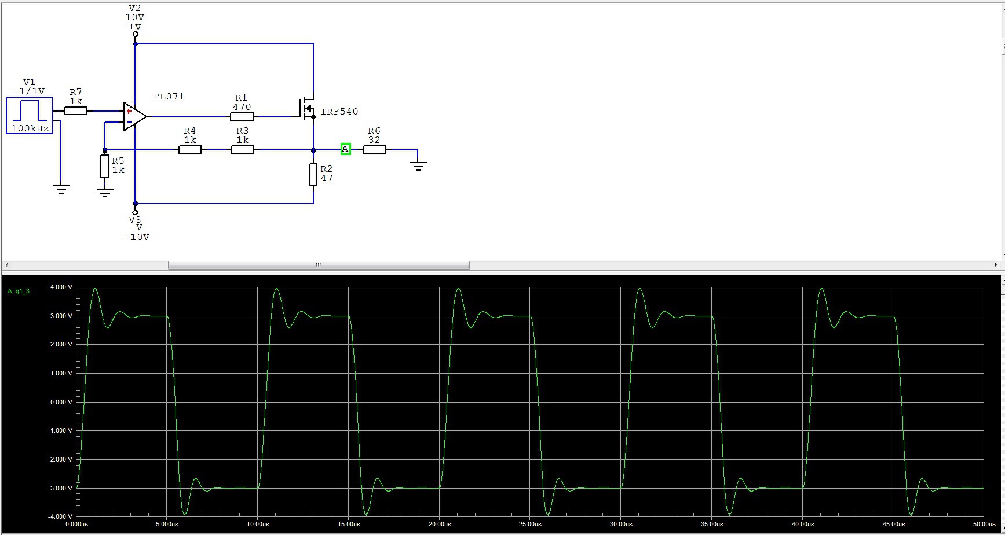Select resistor R3 1k
Viewport: 1005px width, 535px height.
point(243,150)
